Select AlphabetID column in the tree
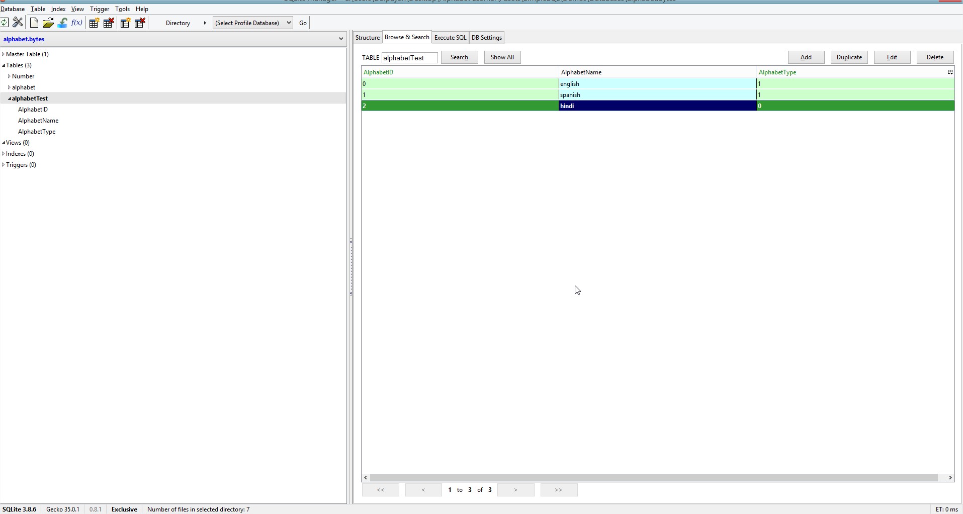Image resolution: width=963 pixels, height=514 pixels. [33, 110]
